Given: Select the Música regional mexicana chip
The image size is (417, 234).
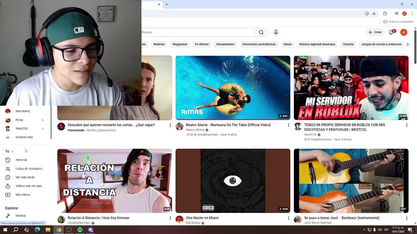Looking at the screenshot, I should pyautogui.click(x=317, y=44).
